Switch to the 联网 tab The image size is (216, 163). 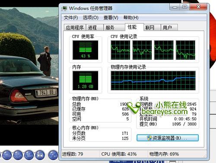click(152, 27)
